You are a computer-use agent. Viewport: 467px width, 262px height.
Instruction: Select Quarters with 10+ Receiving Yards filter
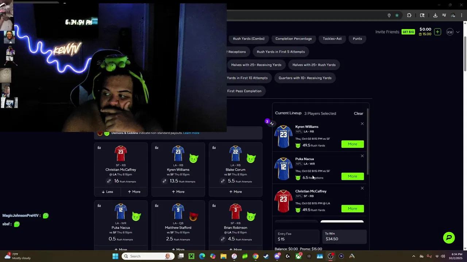(x=305, y=78)
